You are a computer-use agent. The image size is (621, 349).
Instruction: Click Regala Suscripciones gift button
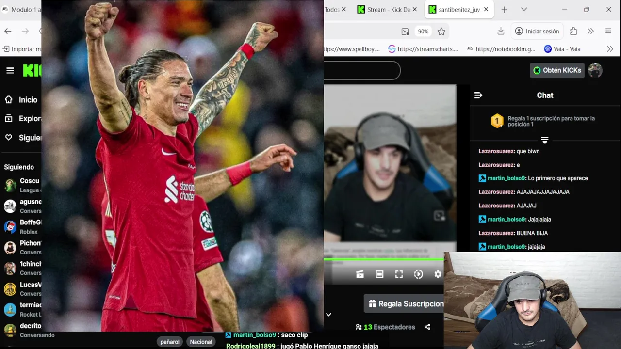coord(404,304)
